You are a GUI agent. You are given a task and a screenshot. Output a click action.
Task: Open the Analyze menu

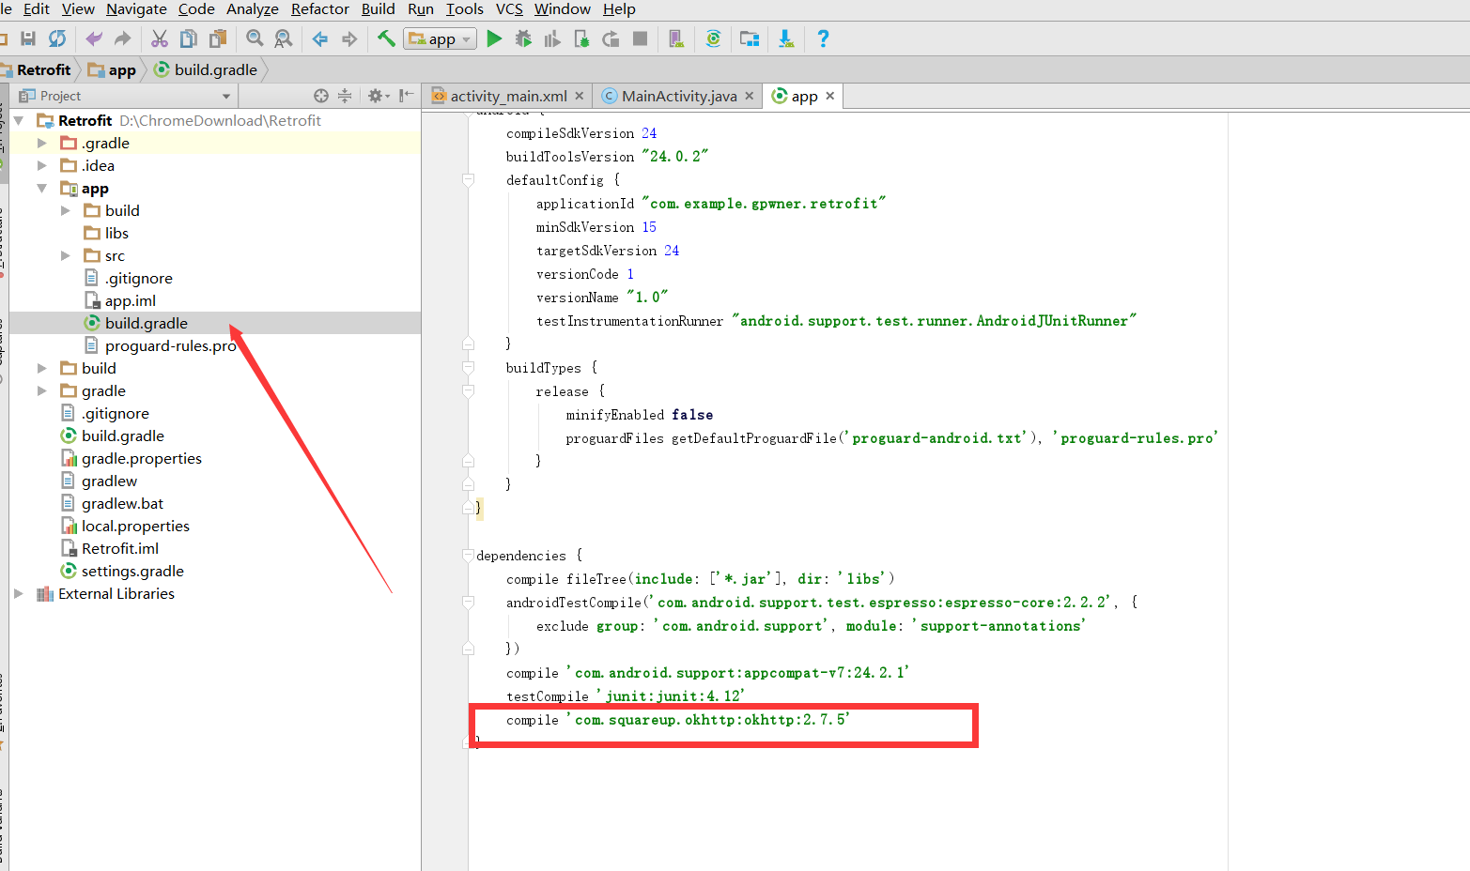(x=253, y=9)
